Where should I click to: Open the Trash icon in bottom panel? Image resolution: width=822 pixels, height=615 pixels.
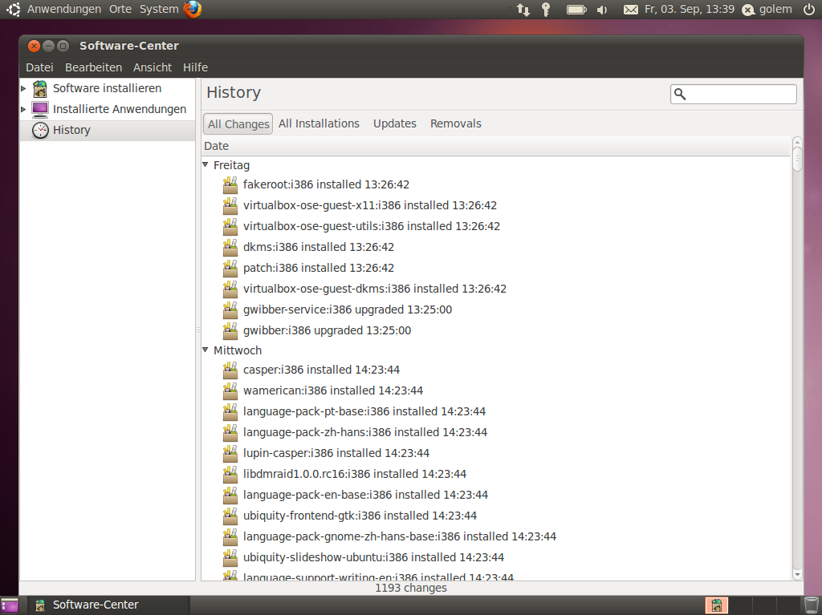point(812,605)
